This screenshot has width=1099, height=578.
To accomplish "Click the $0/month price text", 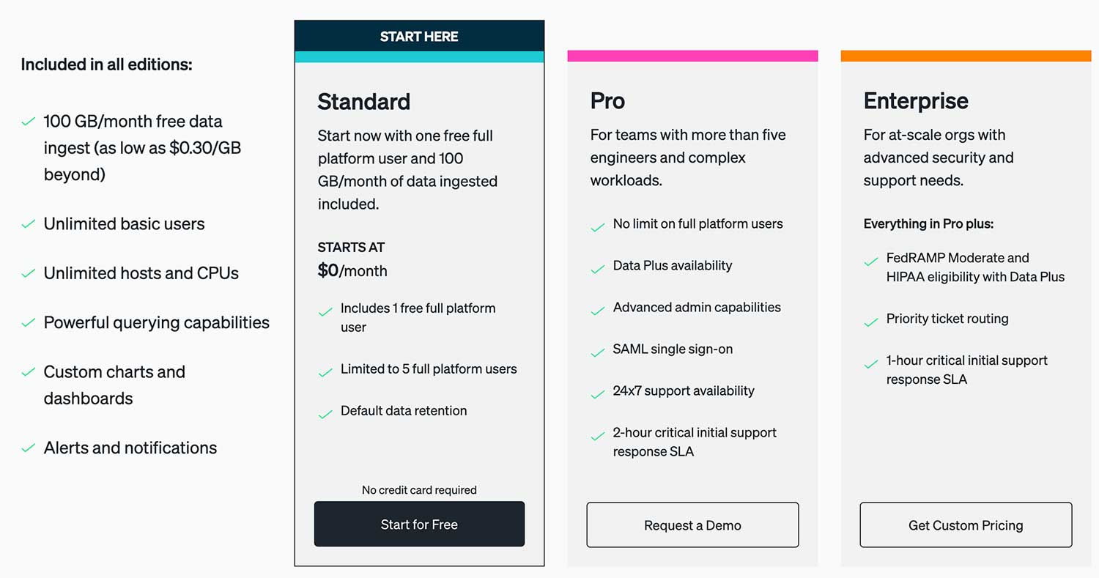I will click(352, 270).
